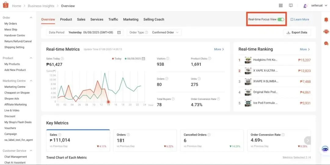Open the Selling Coach tab
This screenshot has height=165, width=330.
(x=154, y=20)
